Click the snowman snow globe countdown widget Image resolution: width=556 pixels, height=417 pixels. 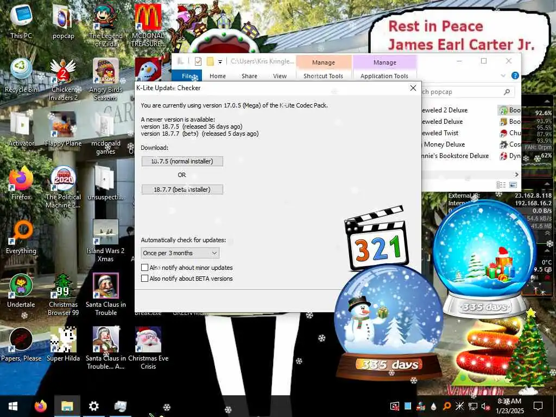coord(389,324)
